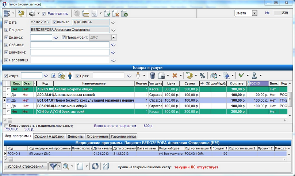Expand the arrow beside rubber stamp icon
Image resolution: width=295 pixels, height=176 pixels.
click(261, 76)
